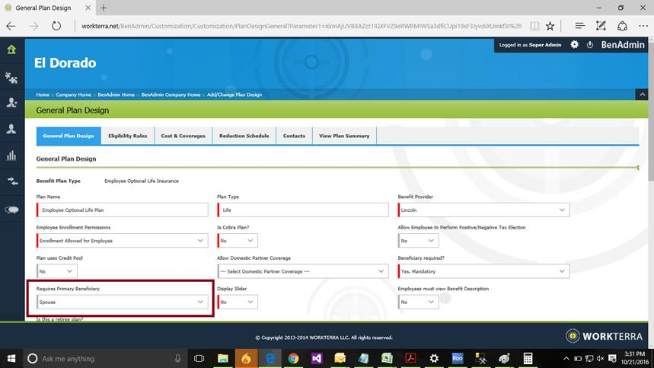The height and width of the screenshot is (368, 654).
Task: Click in the Plan Type field
Action: [303, 210]
